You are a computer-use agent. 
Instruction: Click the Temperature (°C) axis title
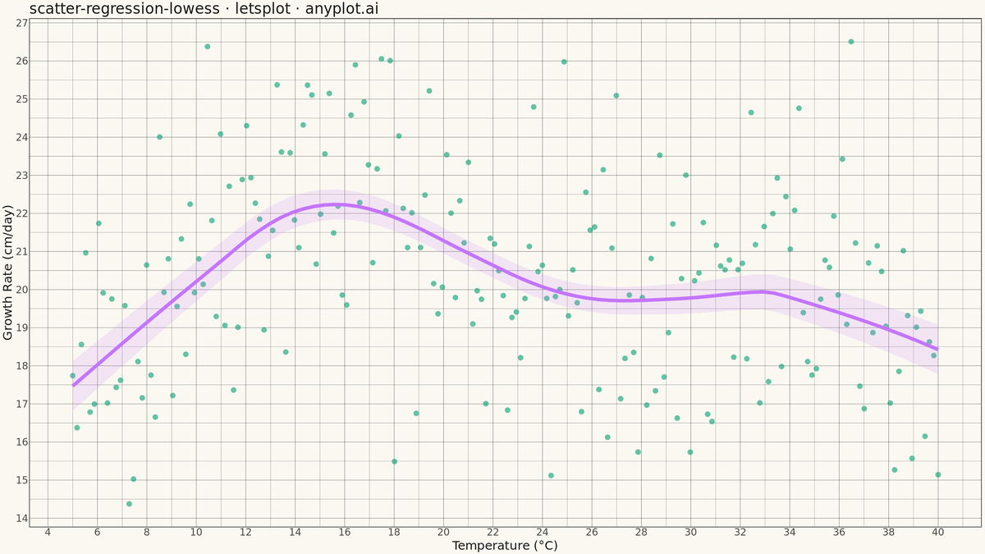(x=505, y=545)
